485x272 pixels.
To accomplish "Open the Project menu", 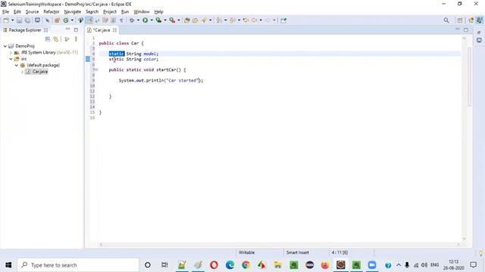I will point(109,12).
